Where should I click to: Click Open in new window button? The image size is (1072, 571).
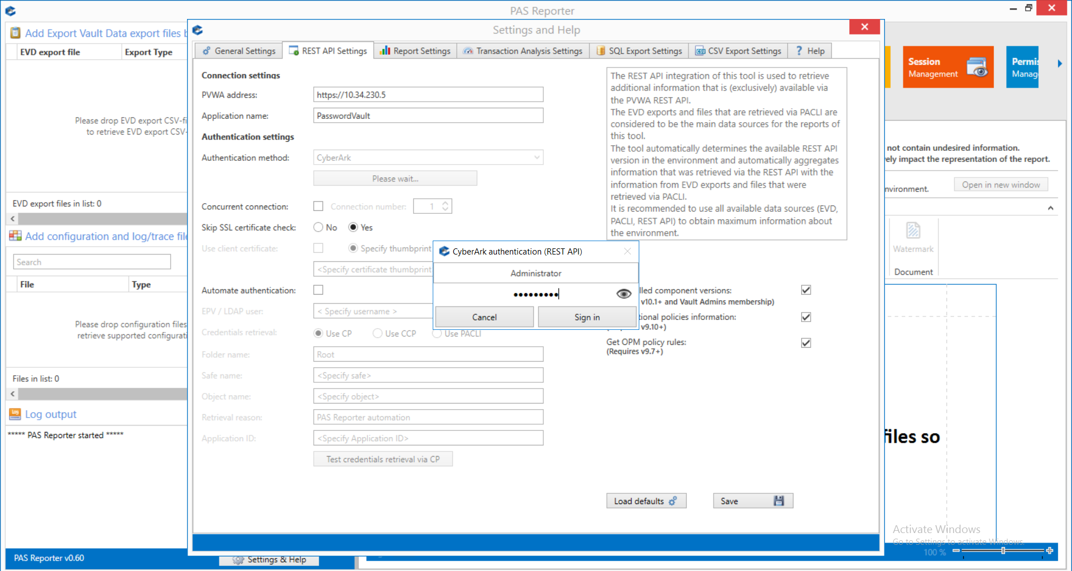(1001, 185)
